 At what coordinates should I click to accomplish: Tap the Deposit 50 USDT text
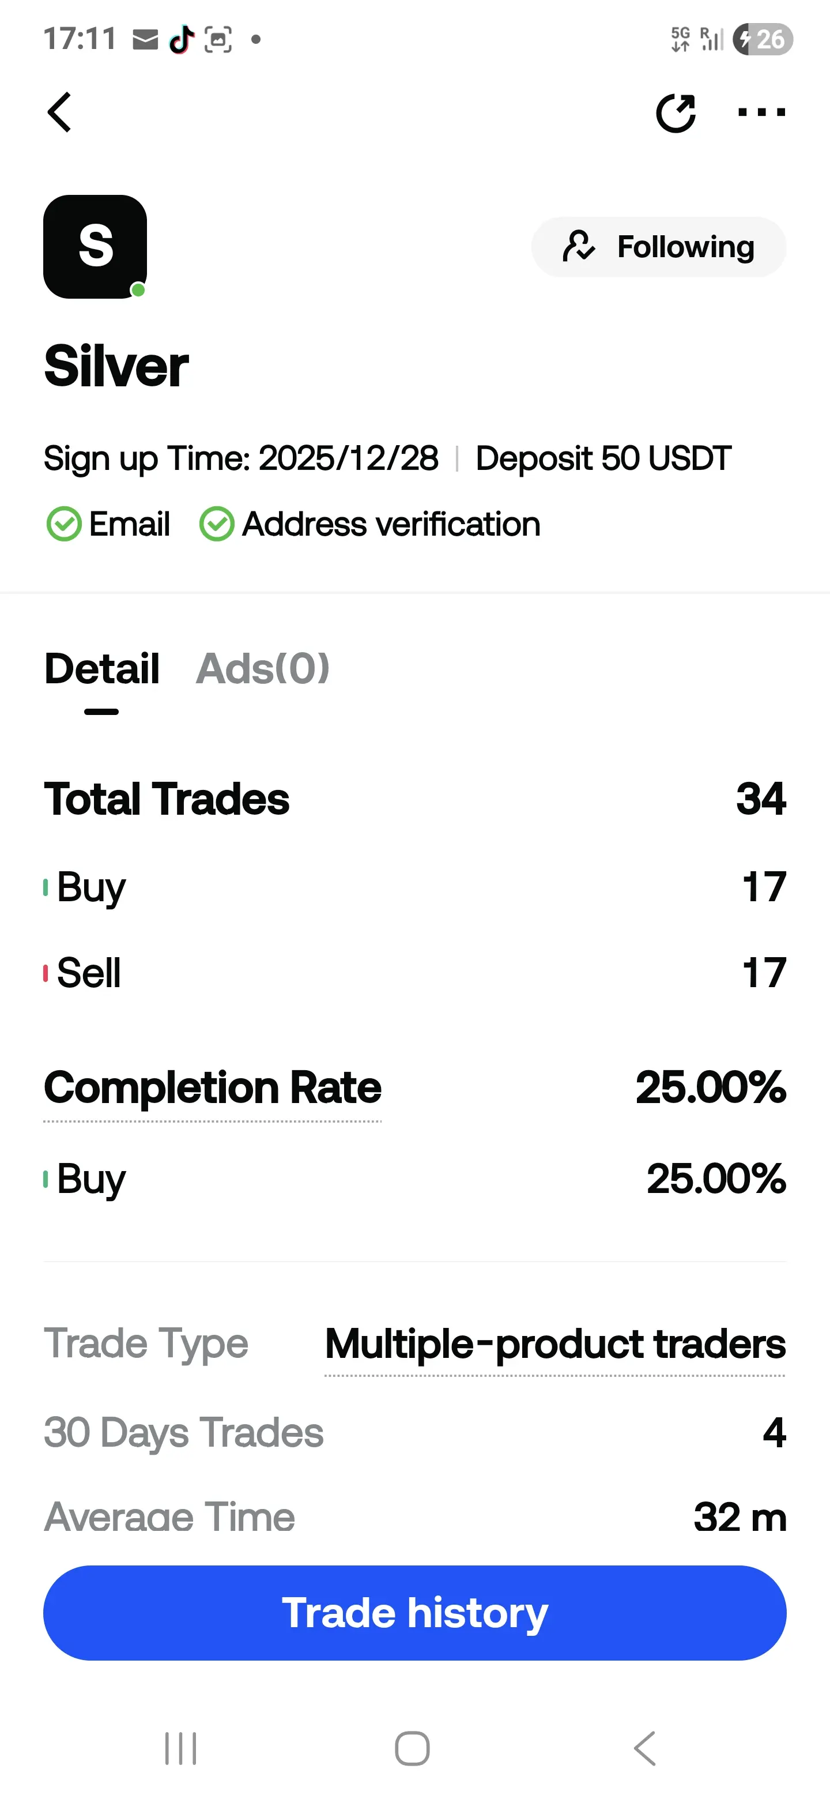click(x=603, y=459)
